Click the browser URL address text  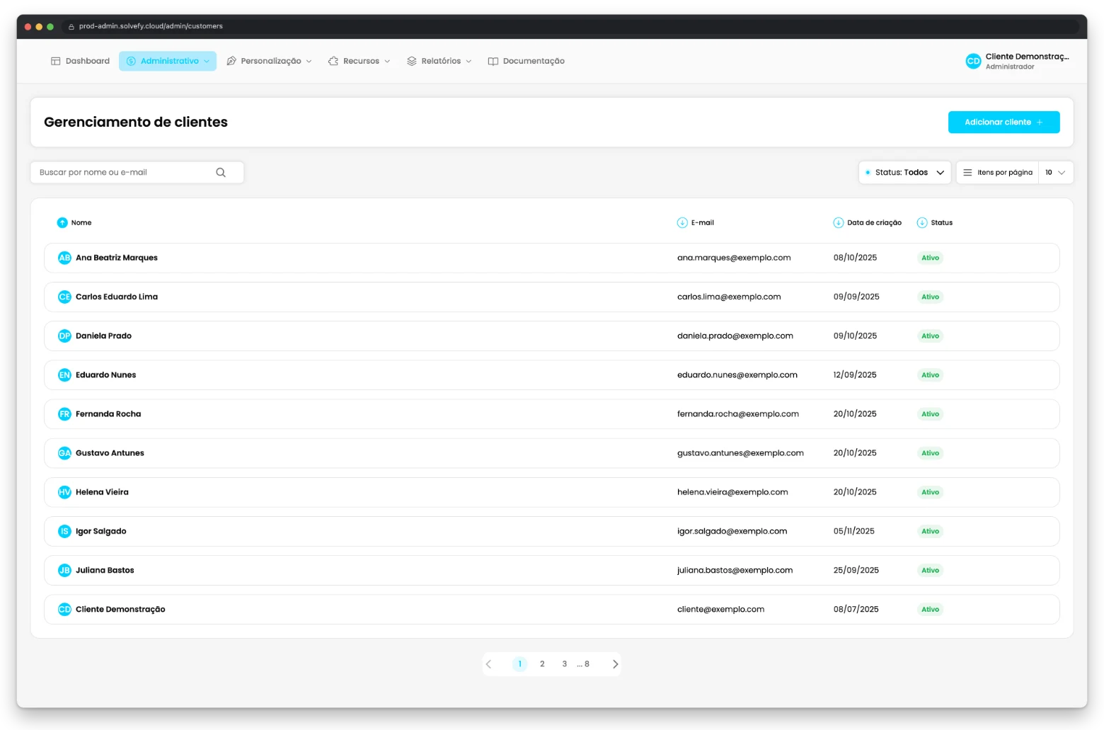pyautogui.click(x=151, y=26)
